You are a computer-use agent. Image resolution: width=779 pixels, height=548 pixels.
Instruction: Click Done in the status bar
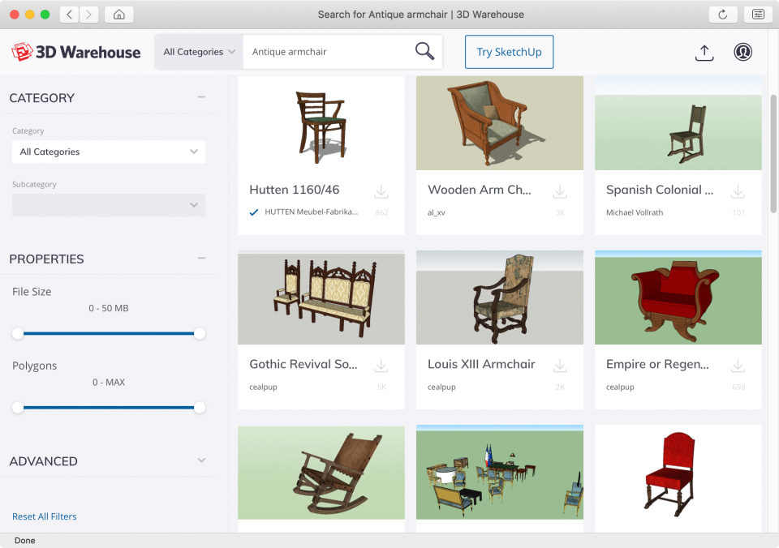click(x=25, y=541)
